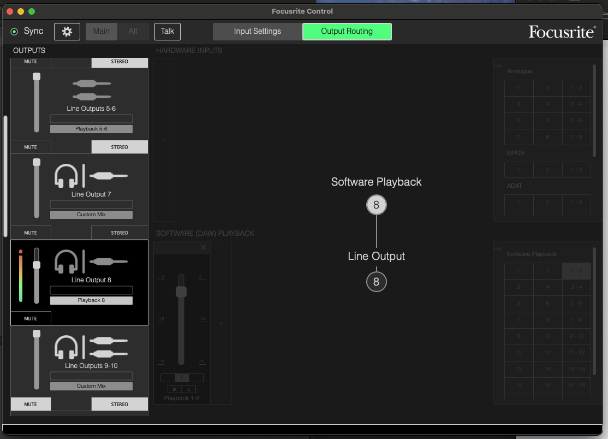Solo the Playback 1-2 mixer channel

[189, 389]
